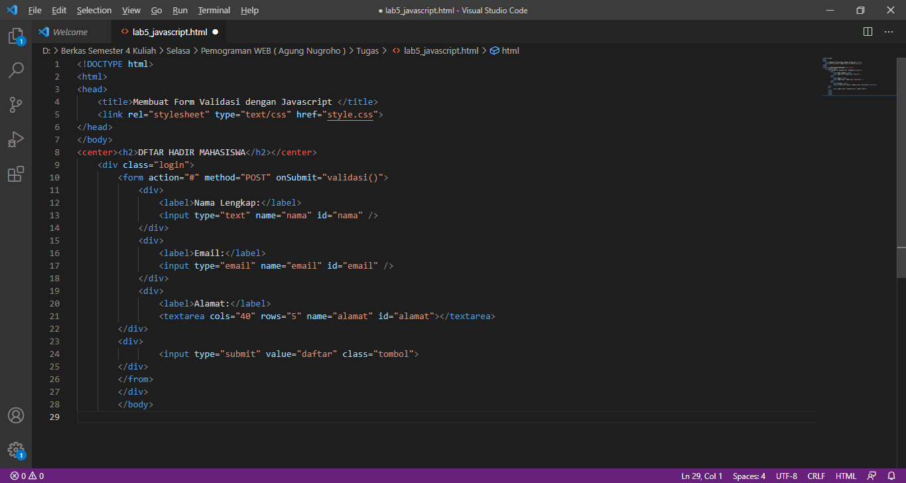Click Ln 29, Col 1 to go to line

702,475
